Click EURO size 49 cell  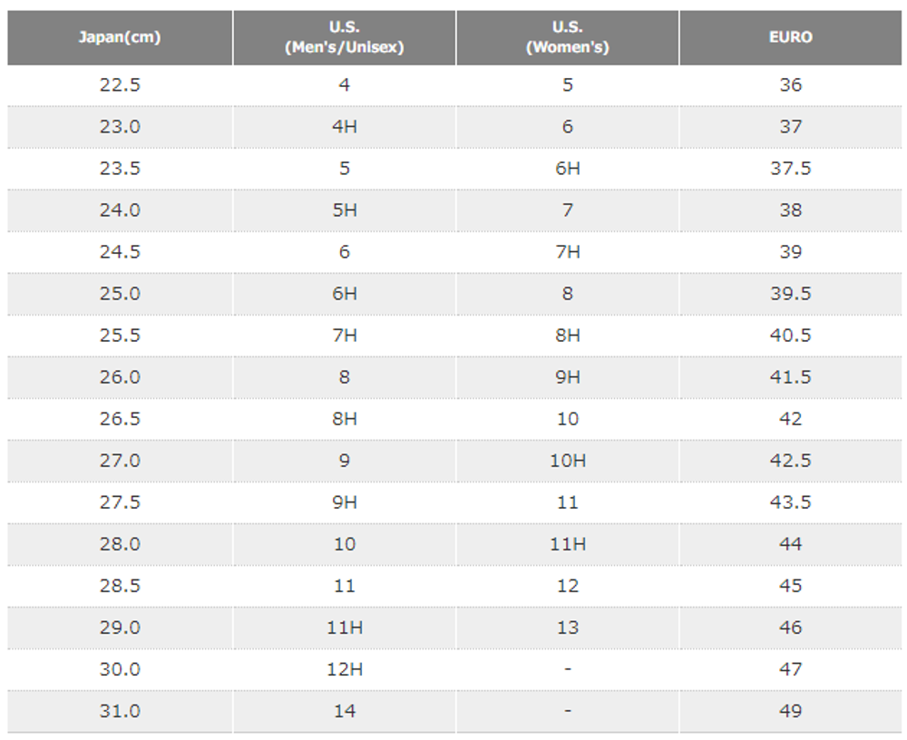790,711
